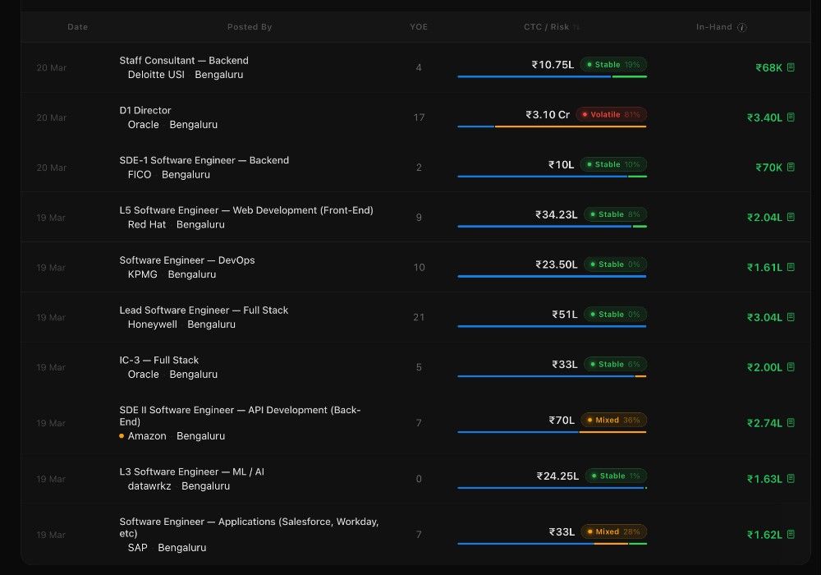Click the compensation bar under ₹33L SAP row

point(552,544)
